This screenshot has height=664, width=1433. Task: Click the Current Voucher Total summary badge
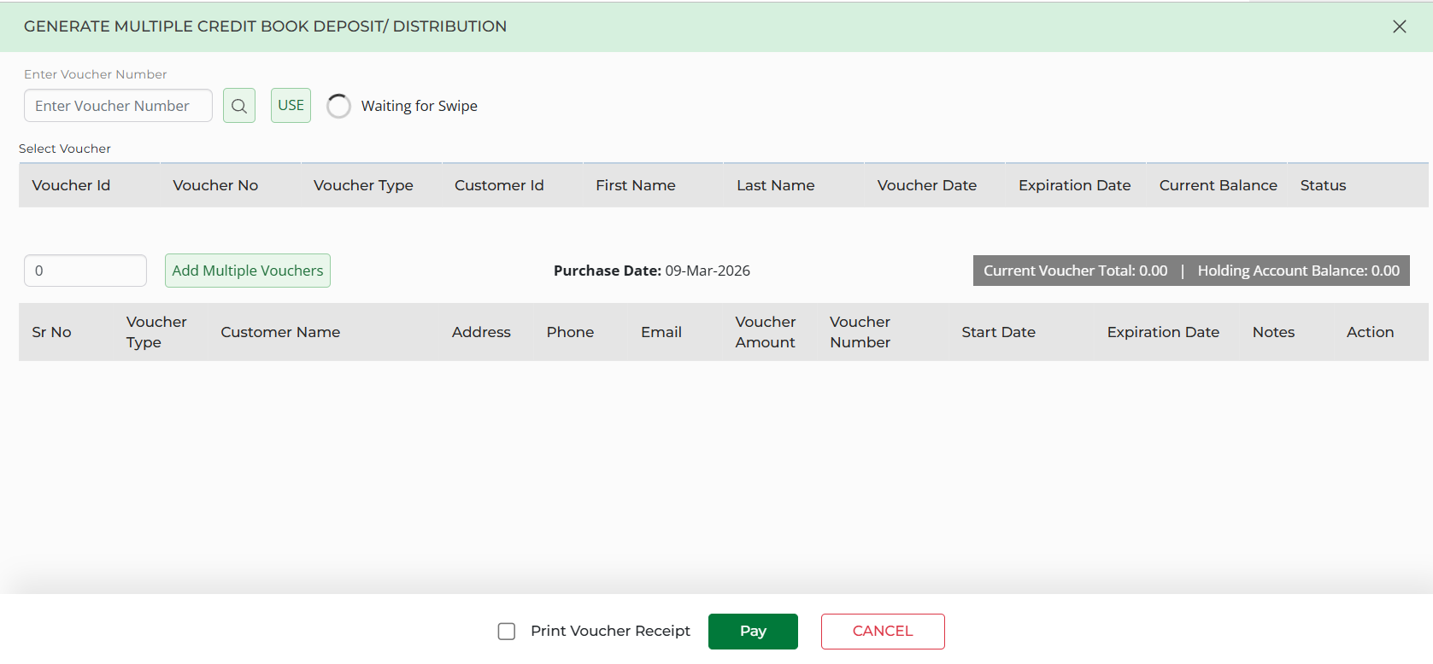tap(1075, 271)
